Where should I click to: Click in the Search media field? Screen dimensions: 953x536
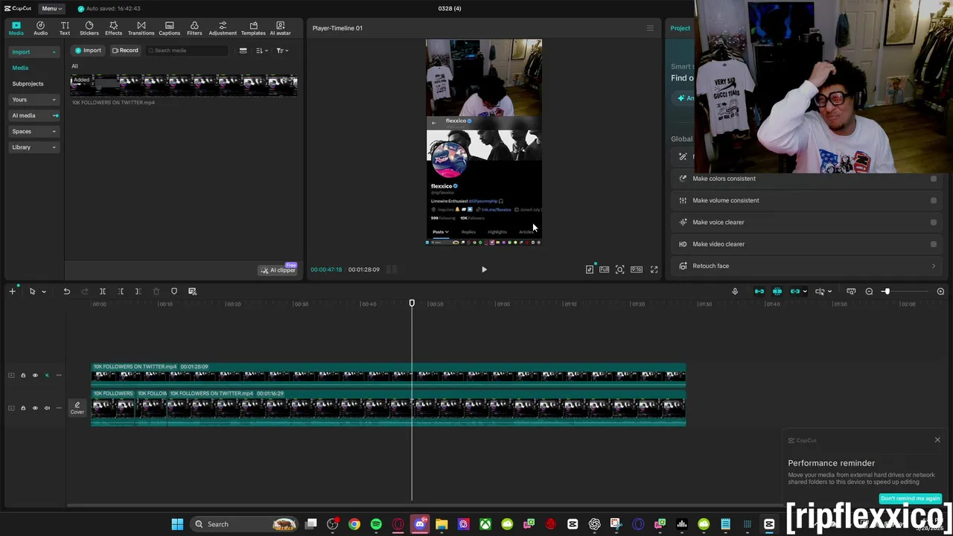point(186,51)
